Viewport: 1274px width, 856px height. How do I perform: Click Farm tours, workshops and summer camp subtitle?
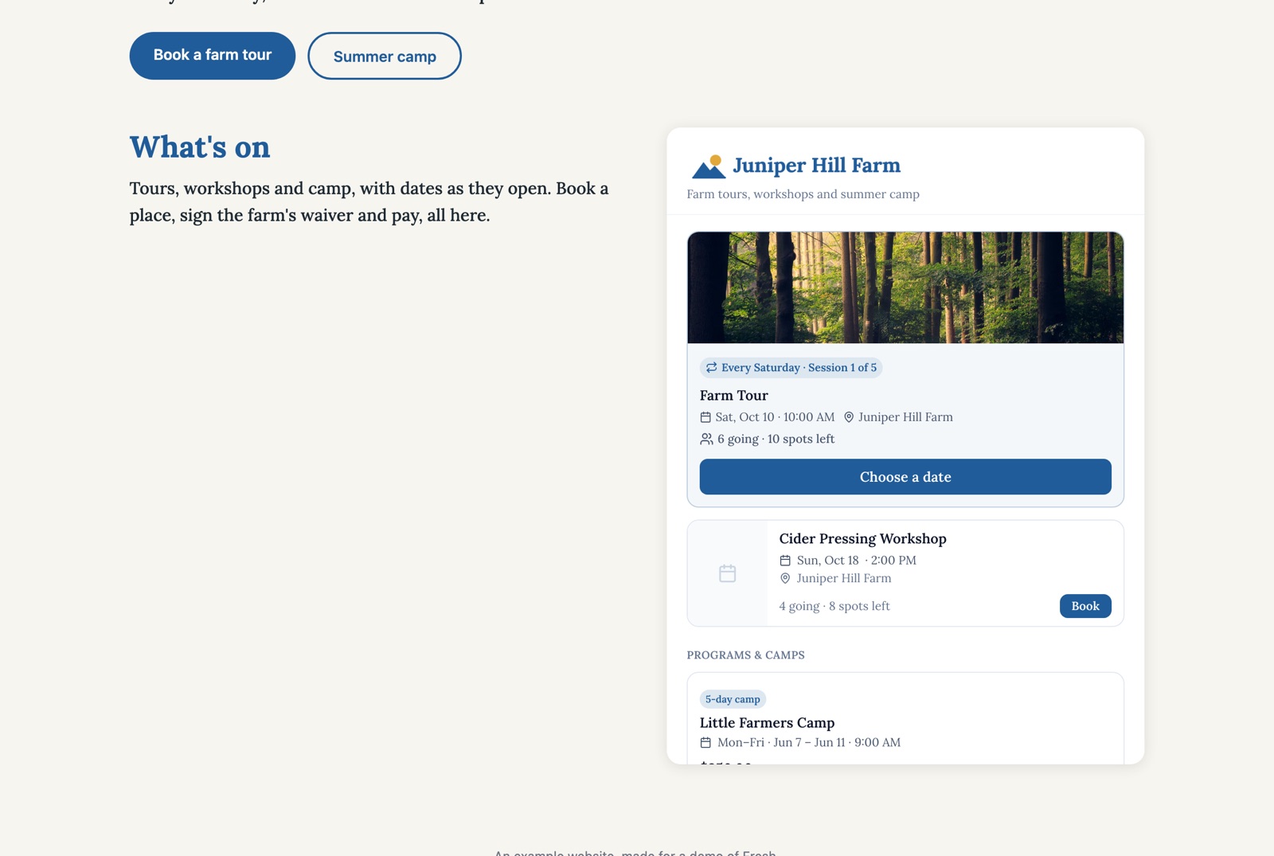click(x=803, y=194)
